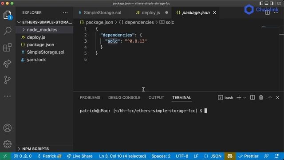Click the "dependencies" key in editor
Image resolution: width=284 pixels, height=160 pixels.
pyautogui.click(x=117, y=35)
